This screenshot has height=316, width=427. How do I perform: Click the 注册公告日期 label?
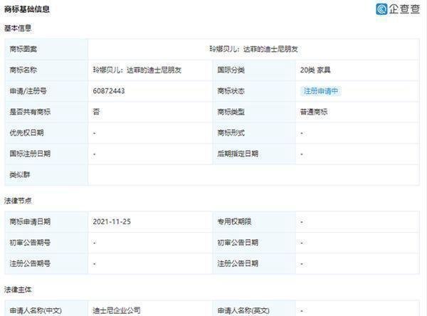click(x=238, y=263)
